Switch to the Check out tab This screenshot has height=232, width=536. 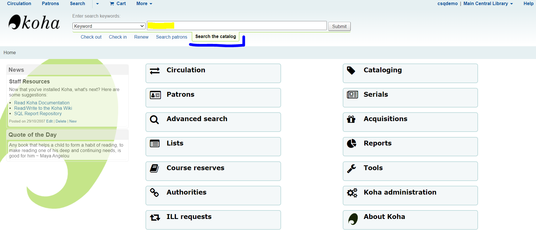tap(91, 37)
